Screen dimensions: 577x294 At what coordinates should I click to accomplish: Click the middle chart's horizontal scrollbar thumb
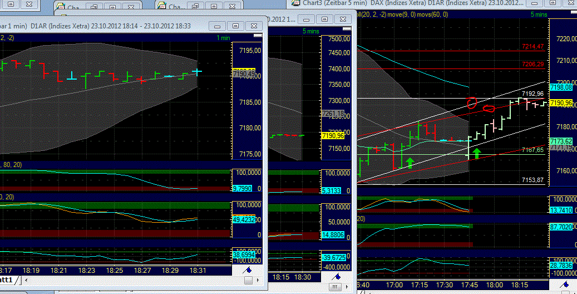point(334,286)
